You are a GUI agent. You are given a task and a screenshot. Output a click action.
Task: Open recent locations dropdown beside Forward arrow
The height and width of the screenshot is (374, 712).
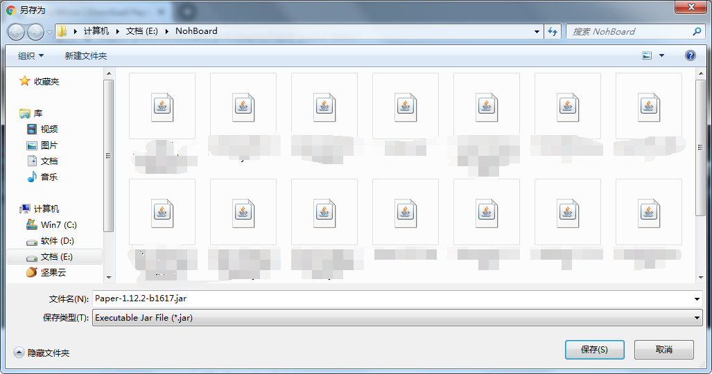point(49,33)
